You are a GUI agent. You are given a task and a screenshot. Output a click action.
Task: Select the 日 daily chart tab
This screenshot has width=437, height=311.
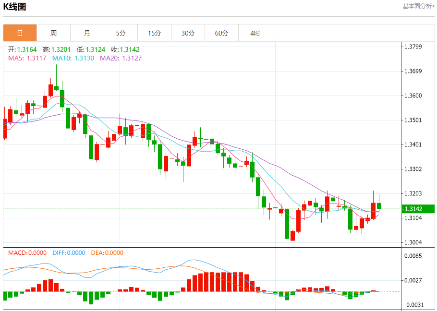coord(20,33)
